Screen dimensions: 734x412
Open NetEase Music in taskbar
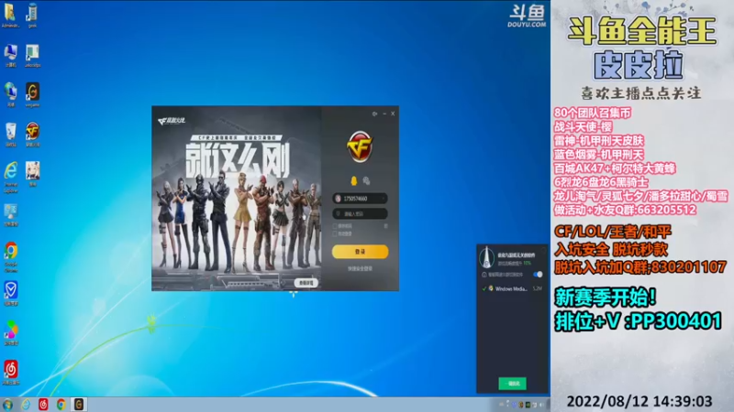[x=43, y=405]
